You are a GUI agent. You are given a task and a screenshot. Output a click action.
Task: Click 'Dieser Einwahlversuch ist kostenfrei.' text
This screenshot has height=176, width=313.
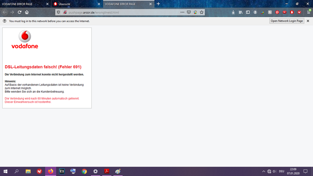(28, 102)
